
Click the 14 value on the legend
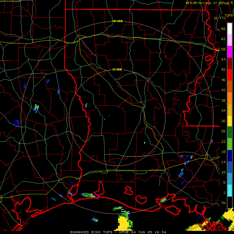(223, 162)
